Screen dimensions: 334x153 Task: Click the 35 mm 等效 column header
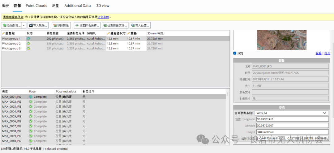tap(156, 33)
